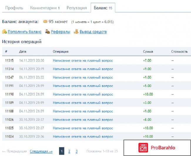Click the Пополнить баланс wallet icon
Screen dimensions: 191x156
pos(4,32)
